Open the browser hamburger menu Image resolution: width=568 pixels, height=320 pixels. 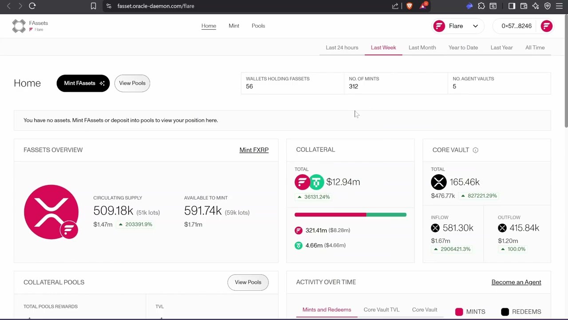(x=559, y=6)
